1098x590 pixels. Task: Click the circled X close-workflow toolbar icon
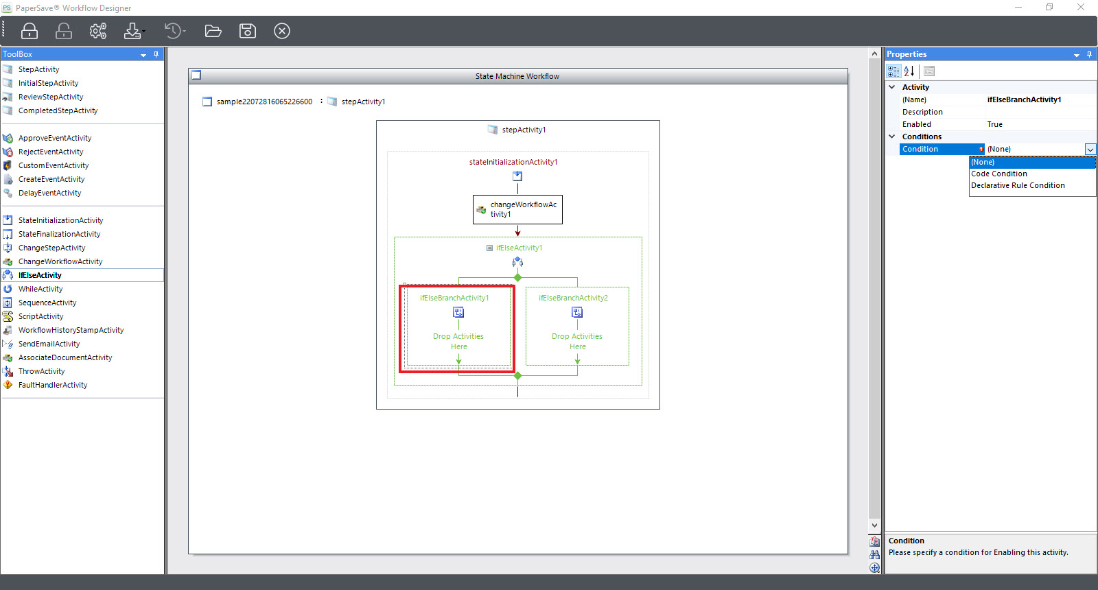coord(282,31)
